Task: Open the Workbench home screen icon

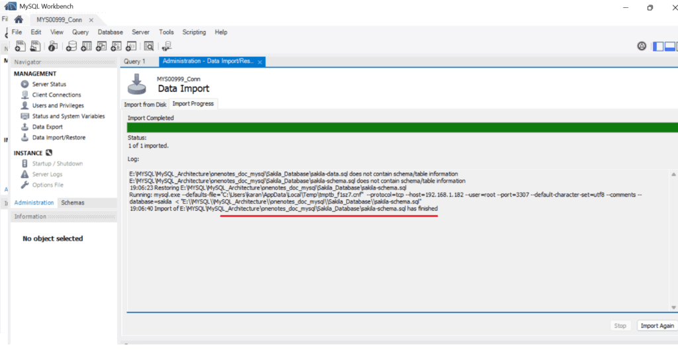Action: [x=19, y=19]
